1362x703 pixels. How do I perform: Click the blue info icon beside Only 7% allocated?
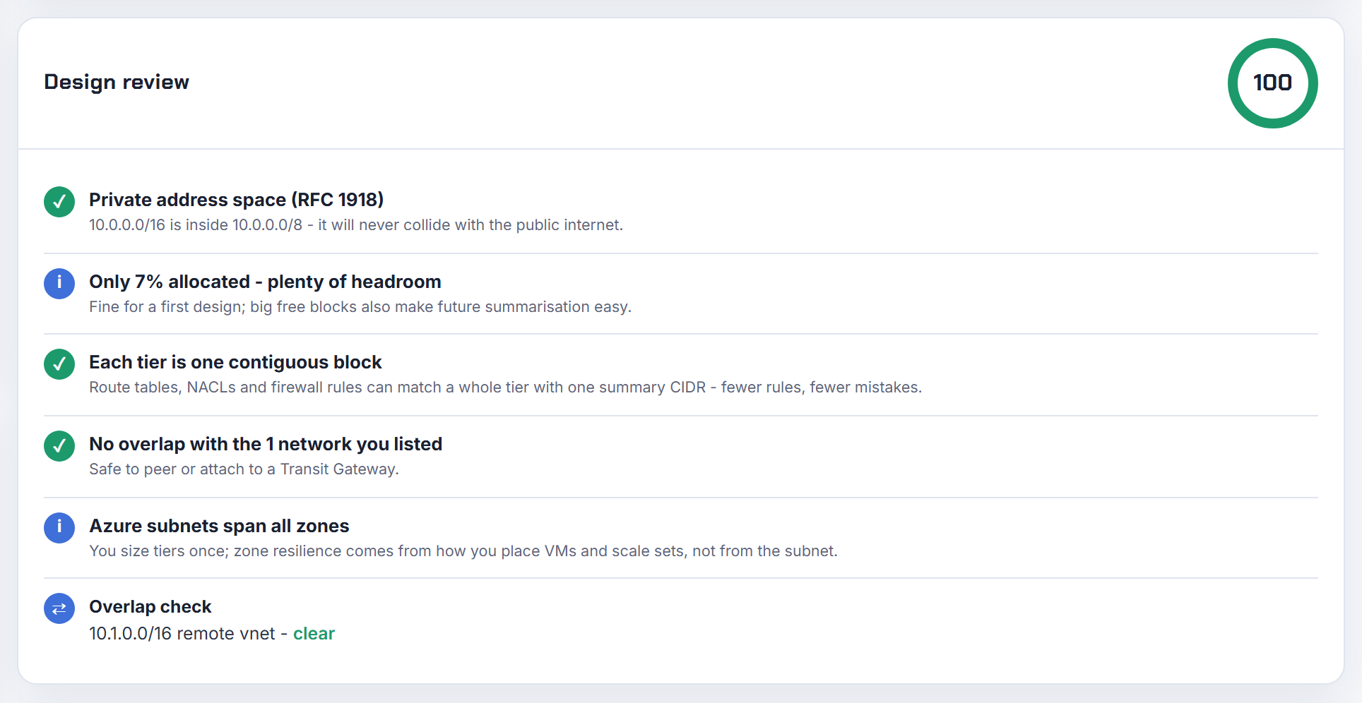click(x=59, y=284)
